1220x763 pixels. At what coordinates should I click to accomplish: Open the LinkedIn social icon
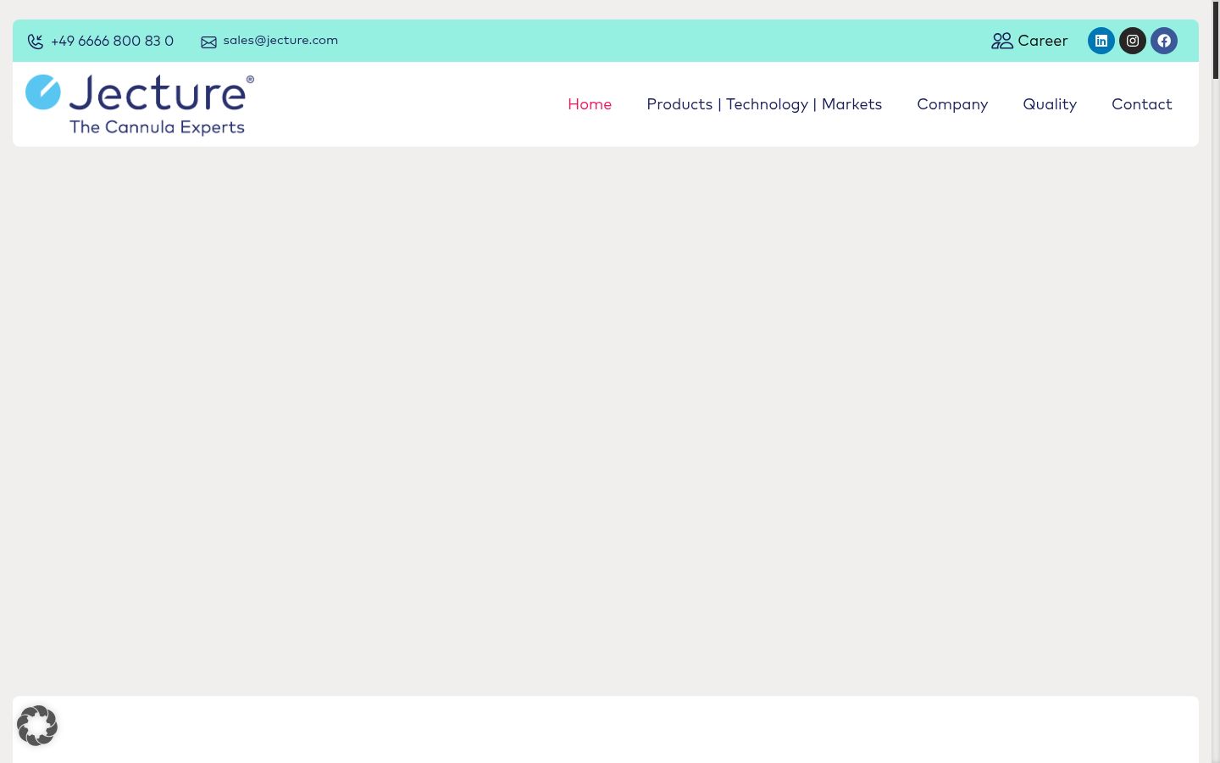pos(1101,41)
